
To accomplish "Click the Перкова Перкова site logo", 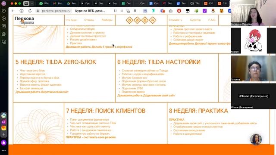I will click(25, 20).
